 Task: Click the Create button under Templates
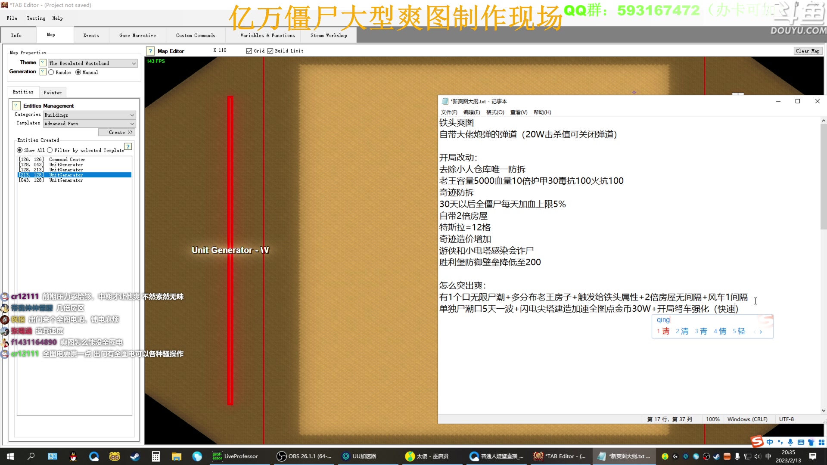pos(117,132)
